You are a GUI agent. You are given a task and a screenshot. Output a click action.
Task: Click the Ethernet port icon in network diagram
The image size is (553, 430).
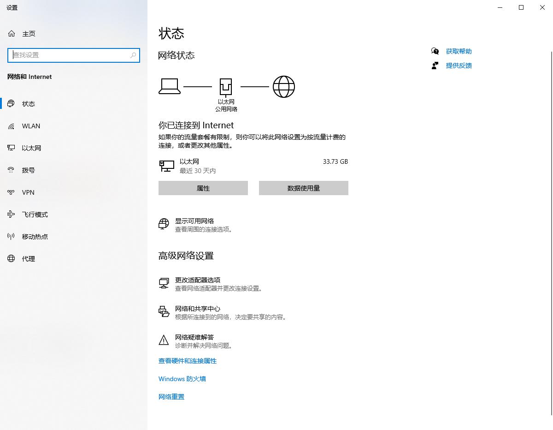226,87
